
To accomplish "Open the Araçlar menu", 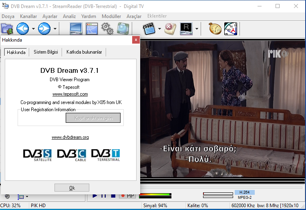I will (x=134, y=16).
